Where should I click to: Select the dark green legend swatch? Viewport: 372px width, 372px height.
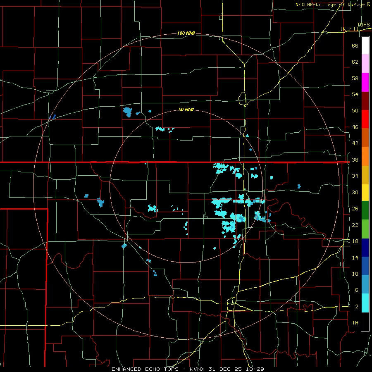365,210
